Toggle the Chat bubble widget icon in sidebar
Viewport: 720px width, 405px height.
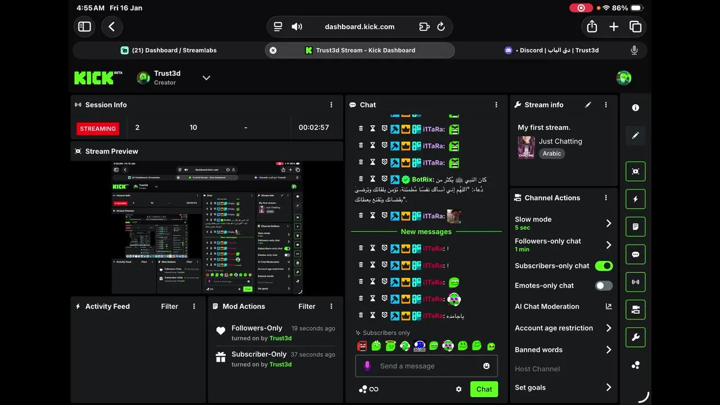(x=636, y=254)
